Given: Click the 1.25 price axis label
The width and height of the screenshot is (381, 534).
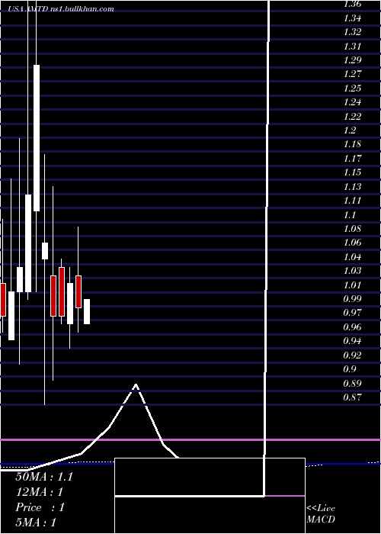Looking at the screenshot, I should pos(352,88).
